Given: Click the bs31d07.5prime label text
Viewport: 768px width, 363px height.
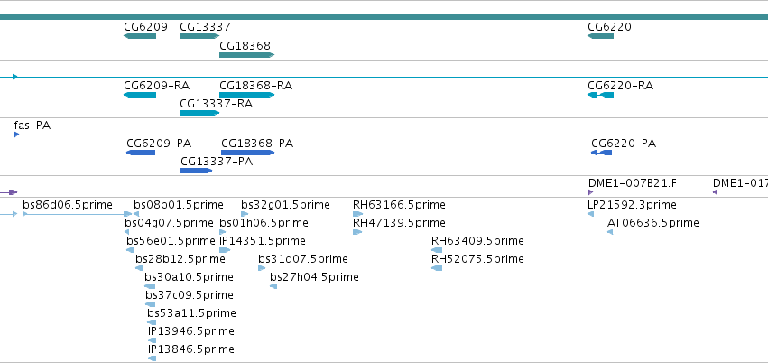Looking at the screenshot, I should (303, 258).
